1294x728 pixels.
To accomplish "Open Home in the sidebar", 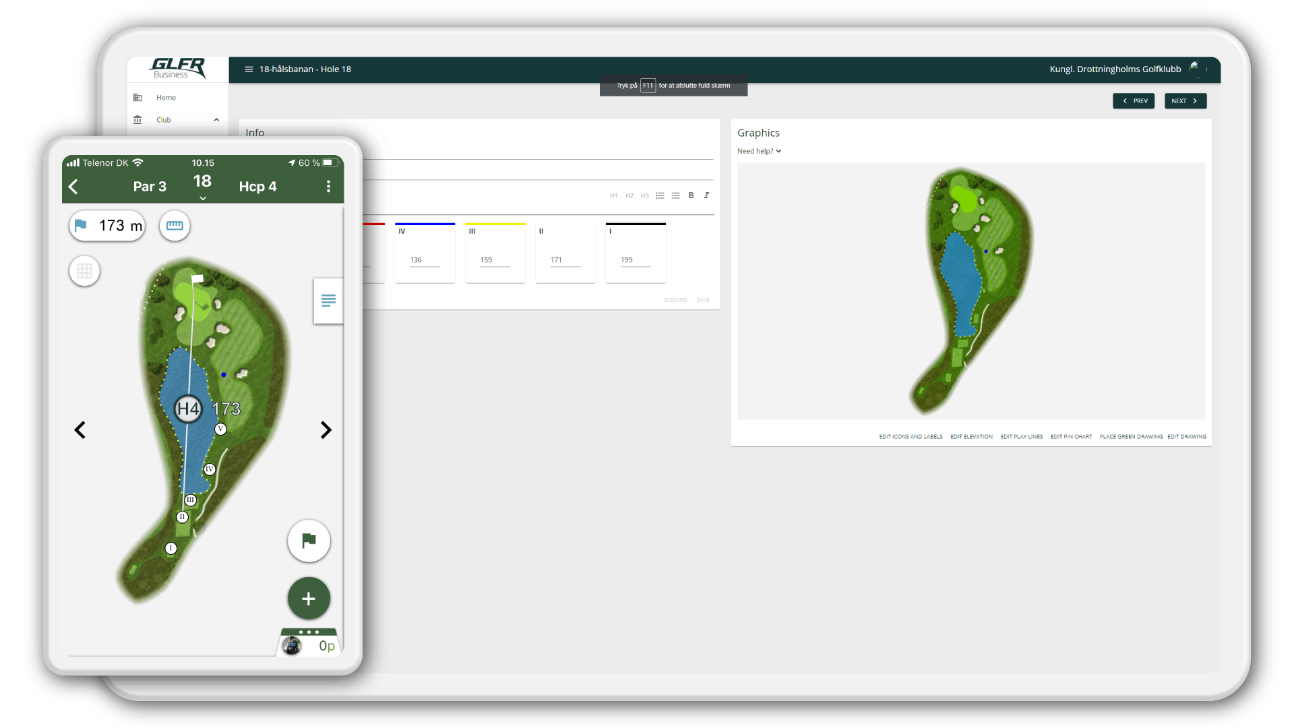I will click(166, 97).
